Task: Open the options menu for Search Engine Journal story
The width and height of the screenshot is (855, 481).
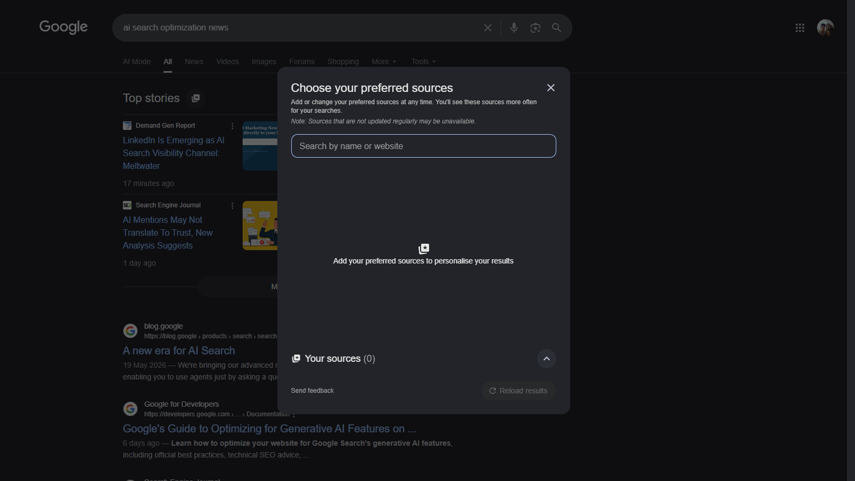Action: [x=232, y=206]
